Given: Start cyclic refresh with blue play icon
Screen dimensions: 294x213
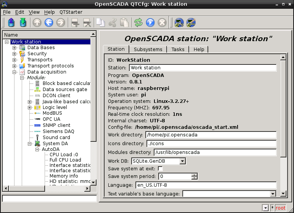Looking at the screenshot, I should click(150, 22).
